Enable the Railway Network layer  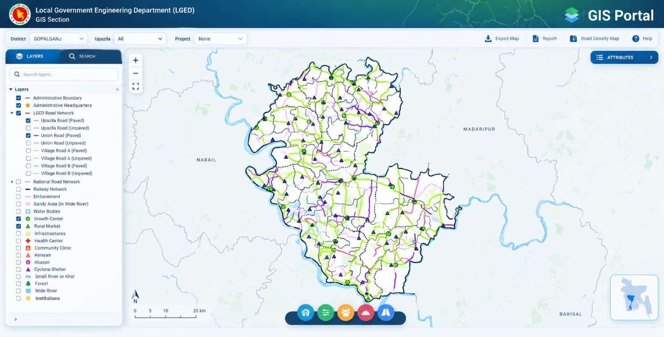(19, 189)
